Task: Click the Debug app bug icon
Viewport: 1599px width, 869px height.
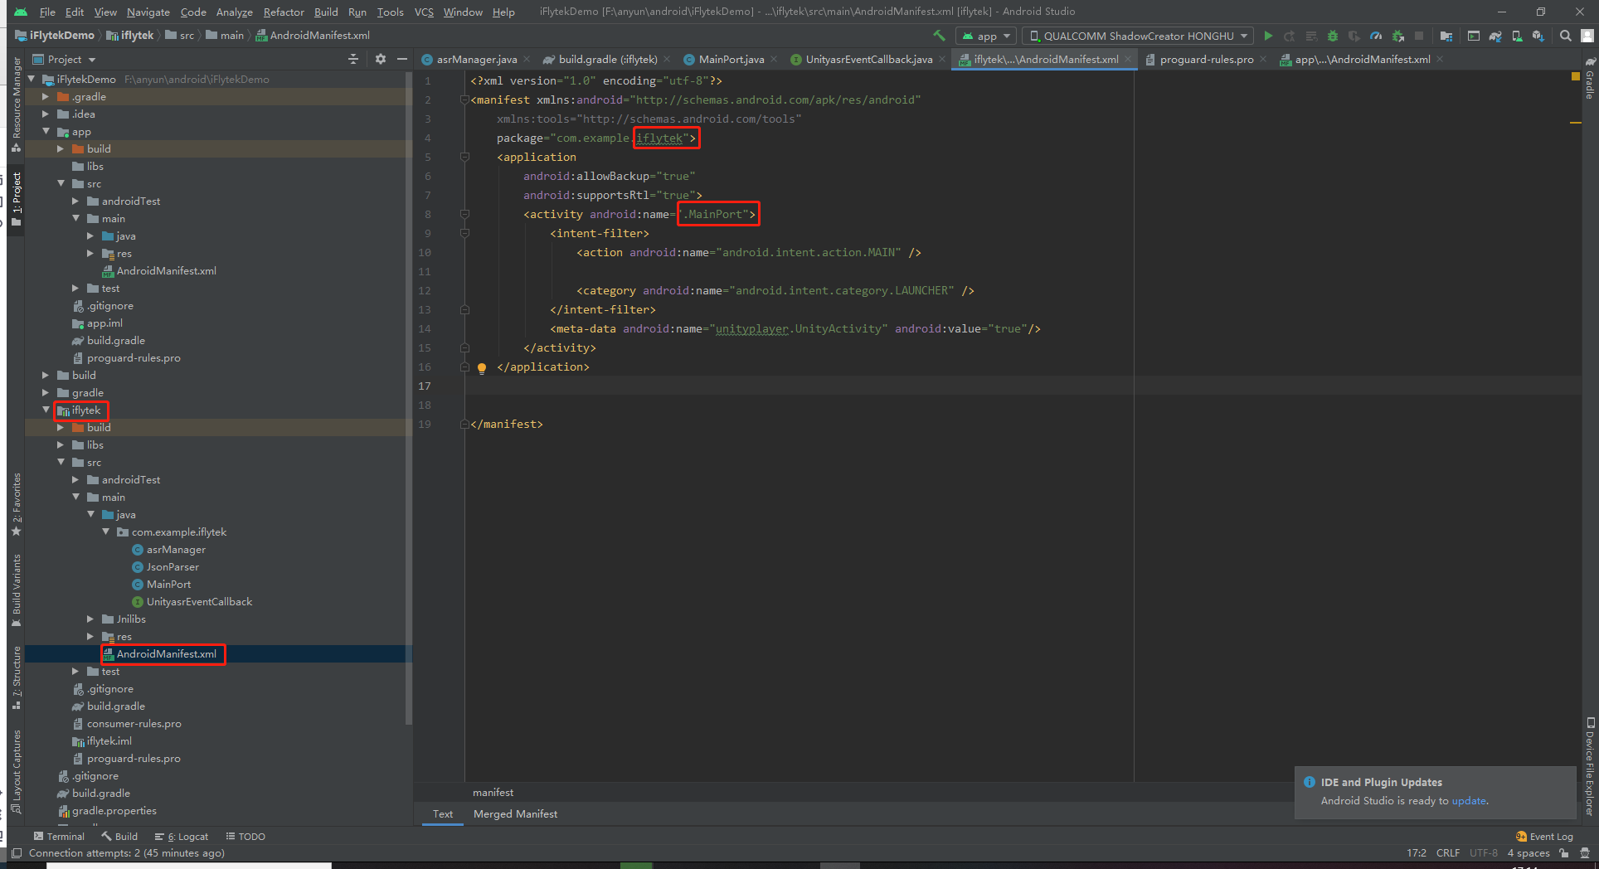Action: 1333,36
